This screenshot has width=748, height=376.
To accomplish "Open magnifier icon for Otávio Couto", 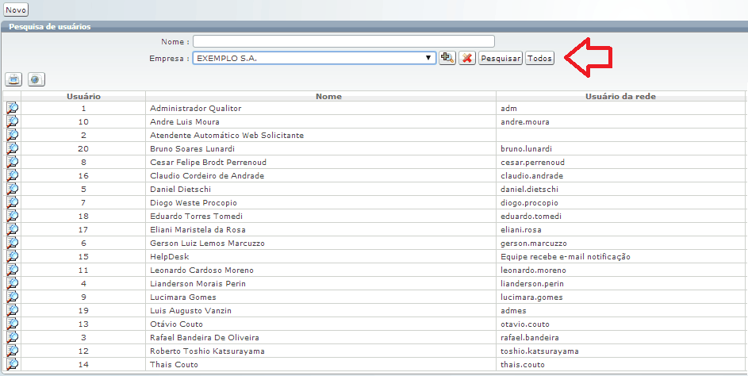I will (13, 324).
